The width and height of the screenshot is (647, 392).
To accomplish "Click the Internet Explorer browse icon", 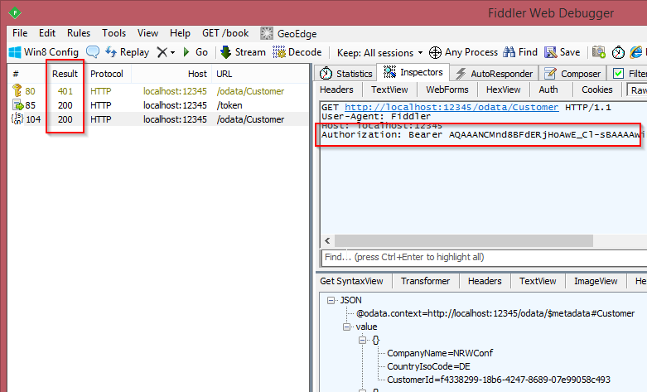I will tap(636, 52).
